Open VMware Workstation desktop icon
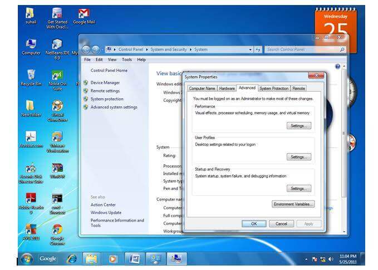Viewport: 378px width, 270px height. (x=57, y=137)
